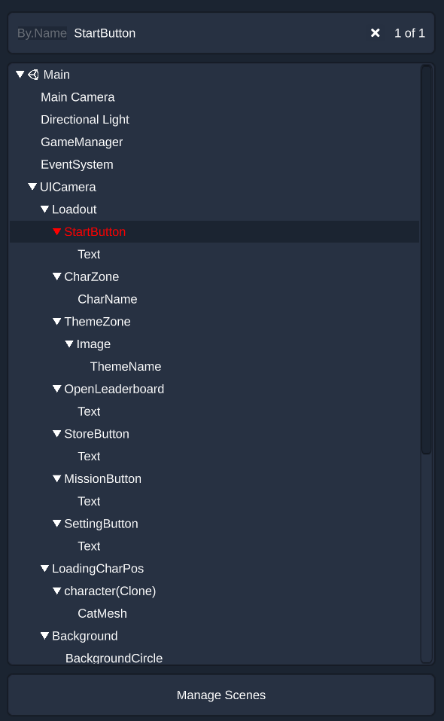This screenshot has width=444, height=721.
Task: Open the Manage Scenes button
Action: coord(221,695)
